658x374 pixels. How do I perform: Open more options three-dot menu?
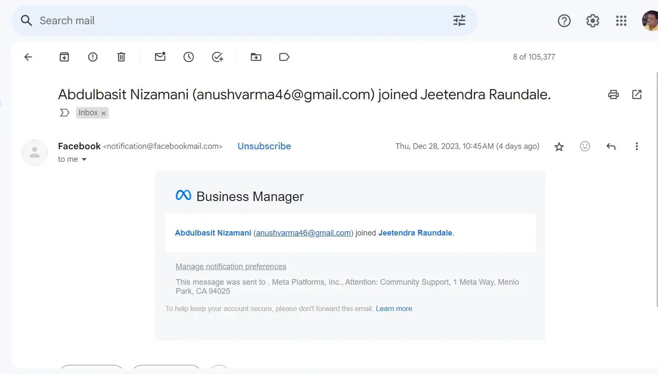point(636,146)
